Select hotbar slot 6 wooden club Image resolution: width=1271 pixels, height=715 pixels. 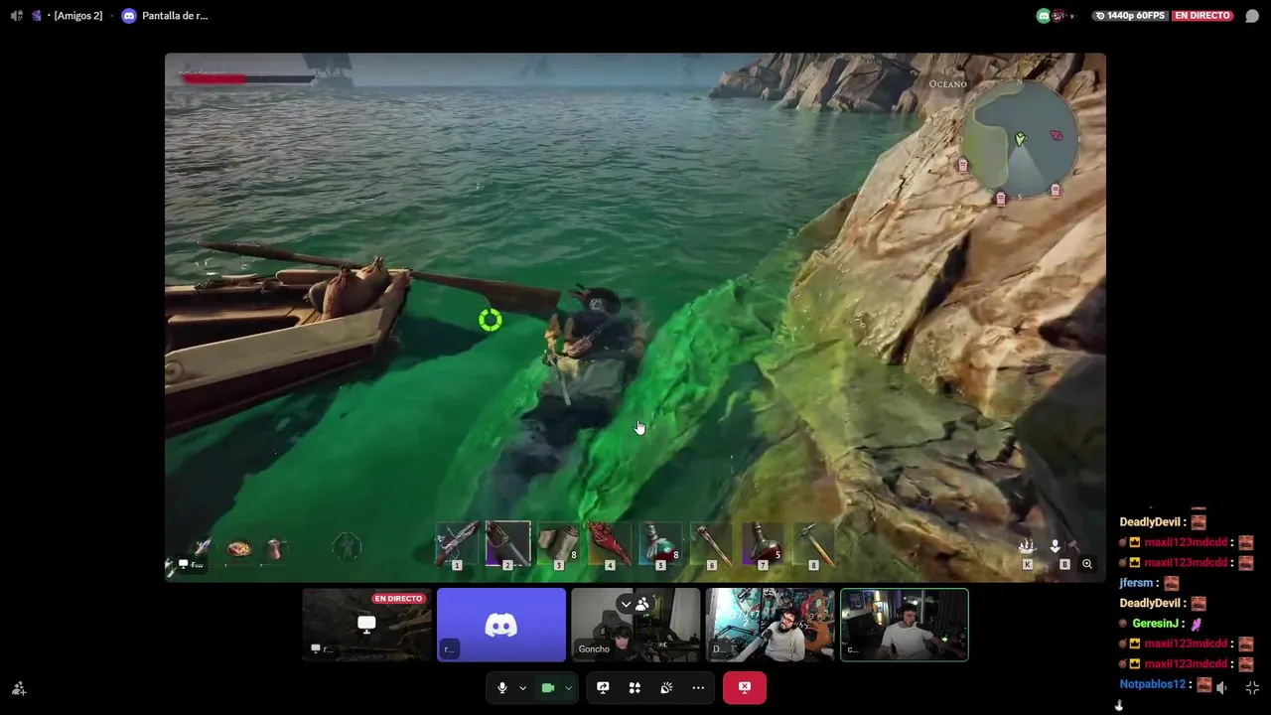coord(711,544)
